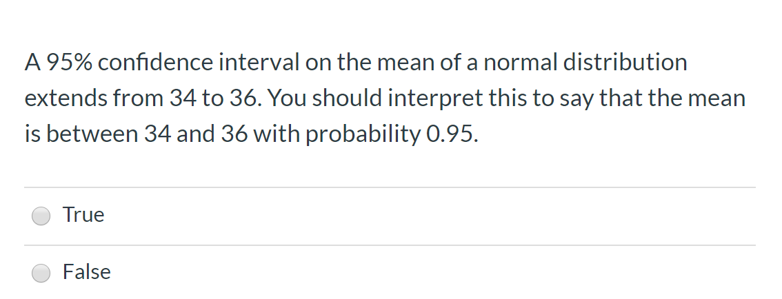The image size is (782, 299).
Task: Click the word 'confidence' in the question
Action: (155, 63)
